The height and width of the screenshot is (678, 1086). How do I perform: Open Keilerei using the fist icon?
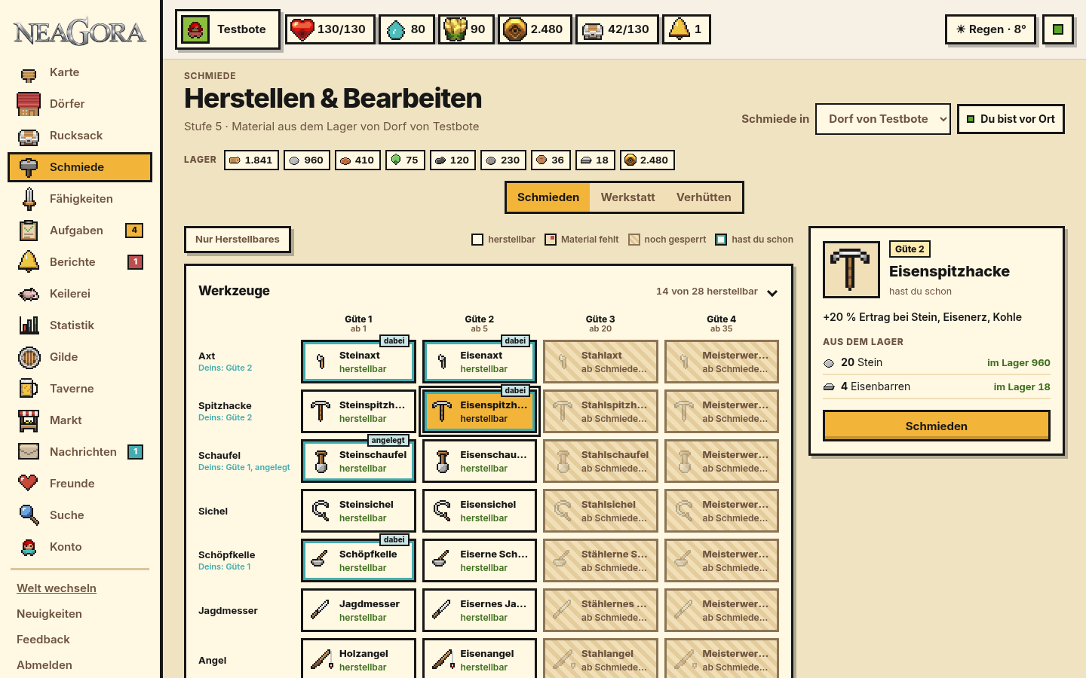29,294
